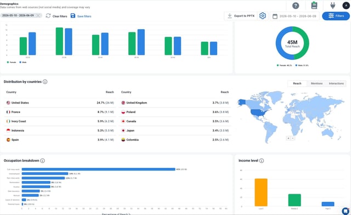The width and height of the screenshot is (351, 215).
Task: Open the help question mark icon
Action: pos(296,5)
